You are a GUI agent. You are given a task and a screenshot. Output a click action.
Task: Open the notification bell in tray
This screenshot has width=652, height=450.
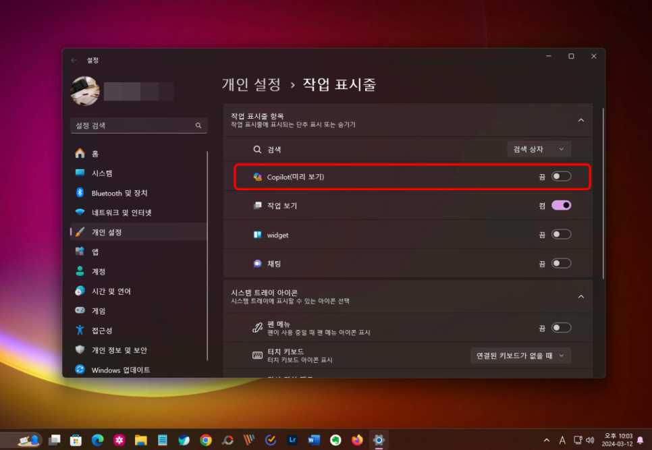(641, 440)
